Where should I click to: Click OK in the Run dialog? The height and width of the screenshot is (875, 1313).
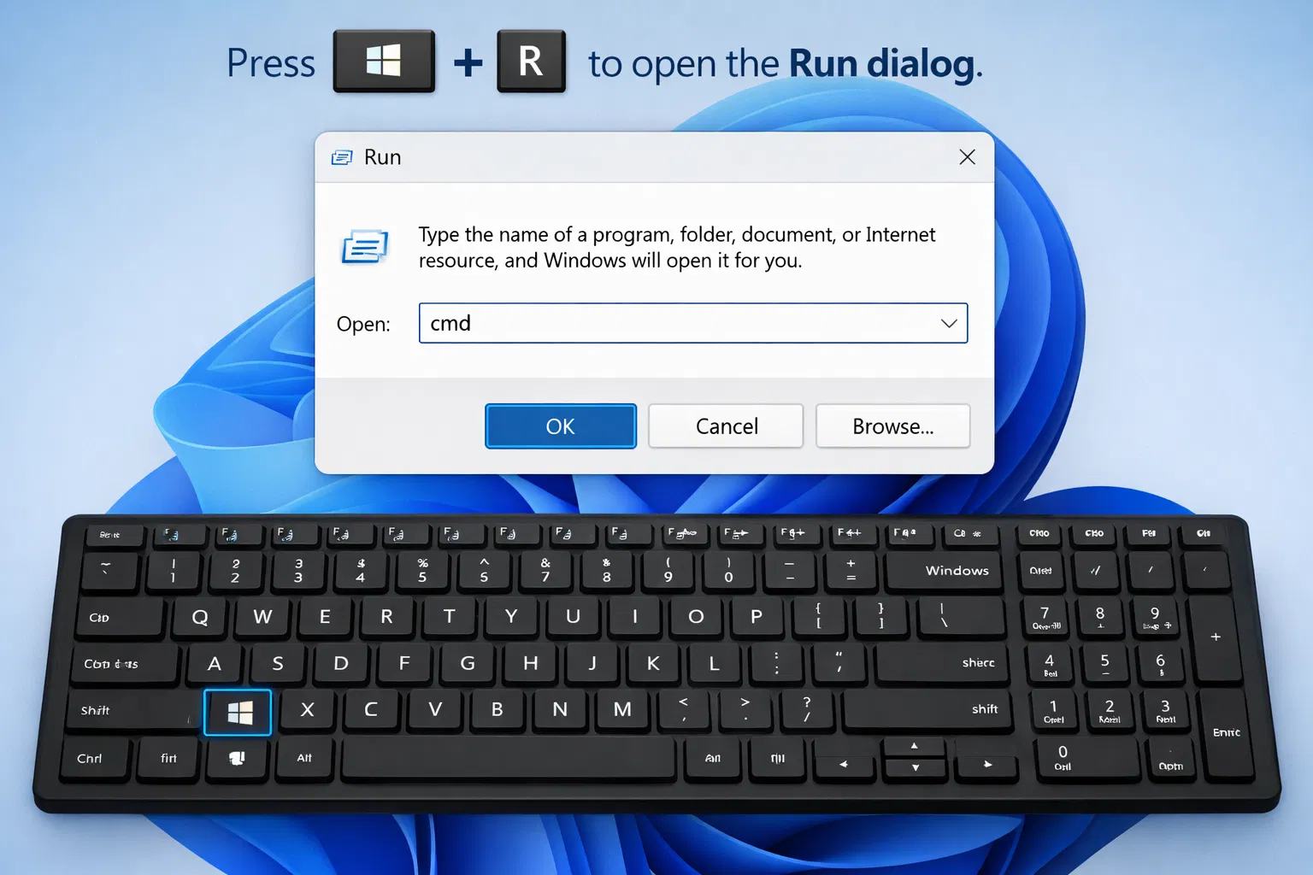tap(561, 426)
